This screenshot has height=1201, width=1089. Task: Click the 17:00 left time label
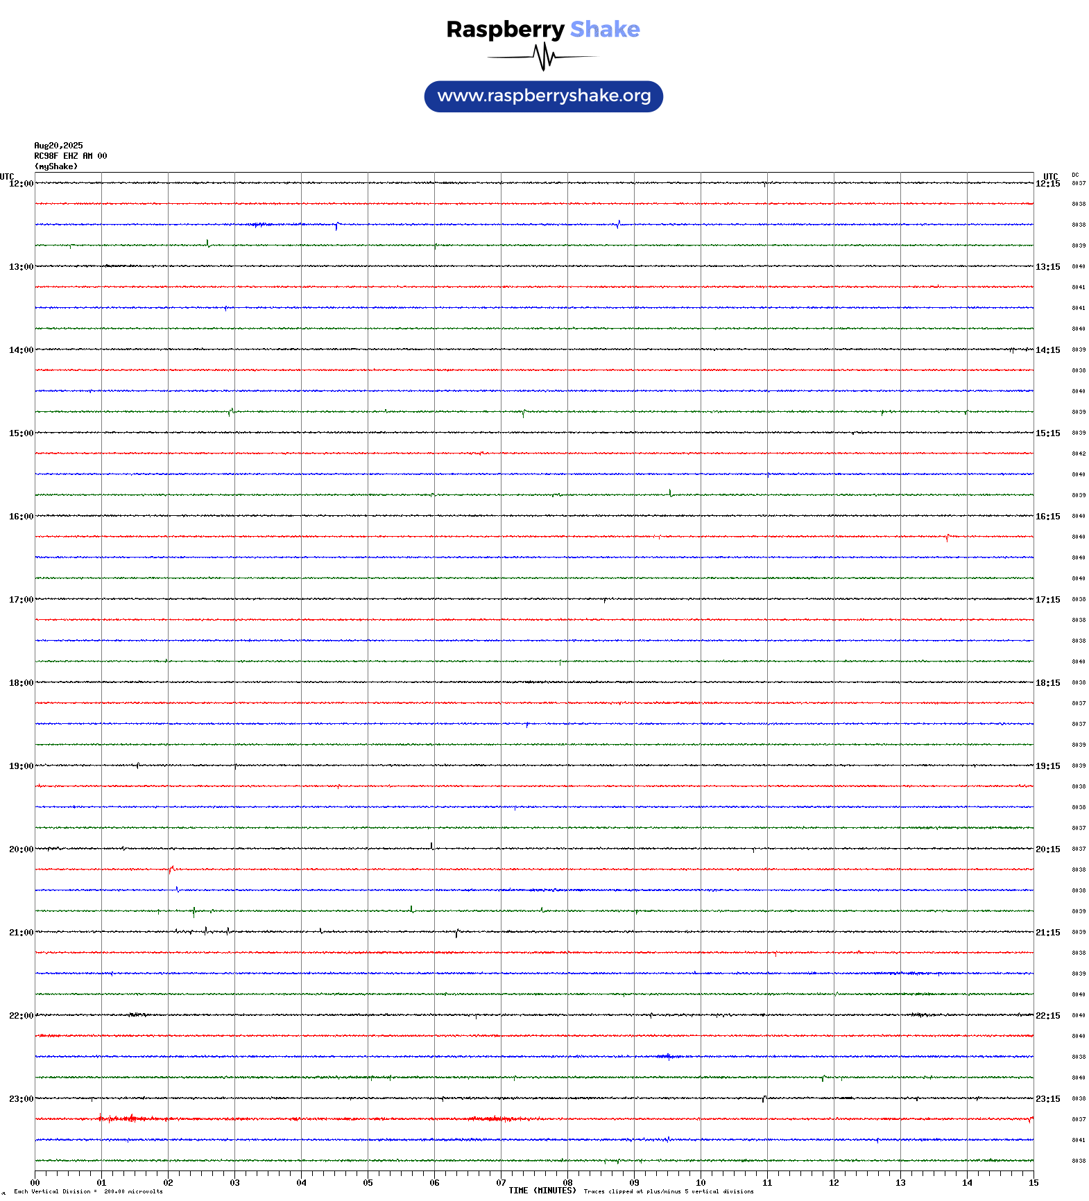21,600
